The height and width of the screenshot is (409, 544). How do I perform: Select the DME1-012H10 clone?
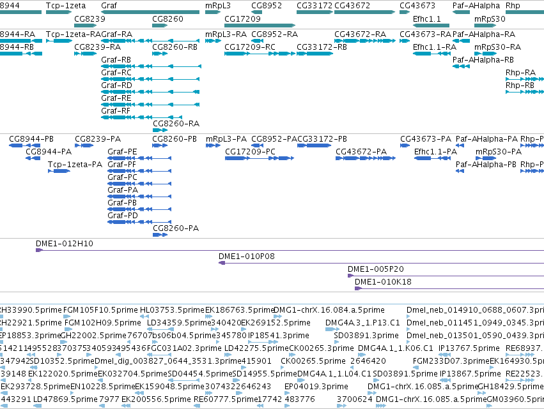point(290,250)
